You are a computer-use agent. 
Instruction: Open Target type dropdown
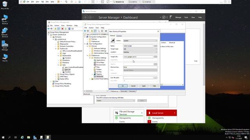tap(140, 49)
